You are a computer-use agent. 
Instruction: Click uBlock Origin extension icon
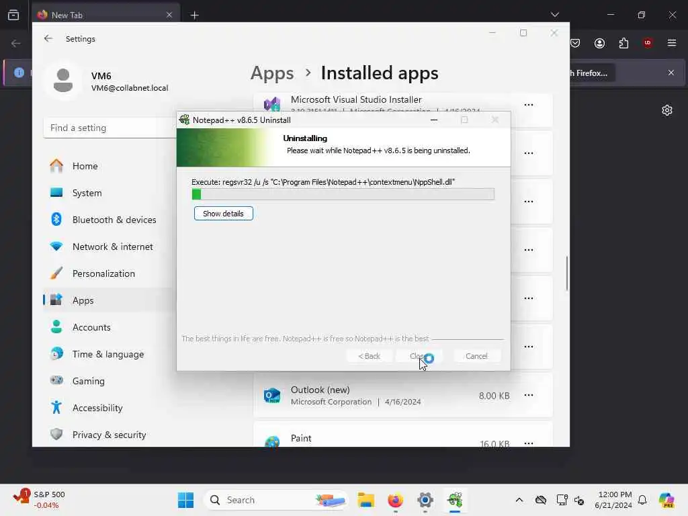(647, 43)
